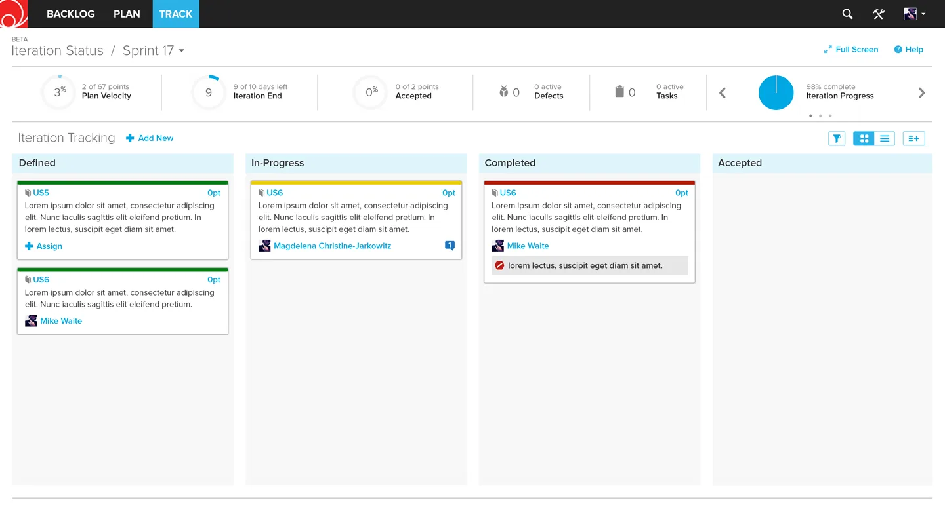The height and width of the screenshot is (515, 945).
Task: Click the Completed column header
Action: 589,163
